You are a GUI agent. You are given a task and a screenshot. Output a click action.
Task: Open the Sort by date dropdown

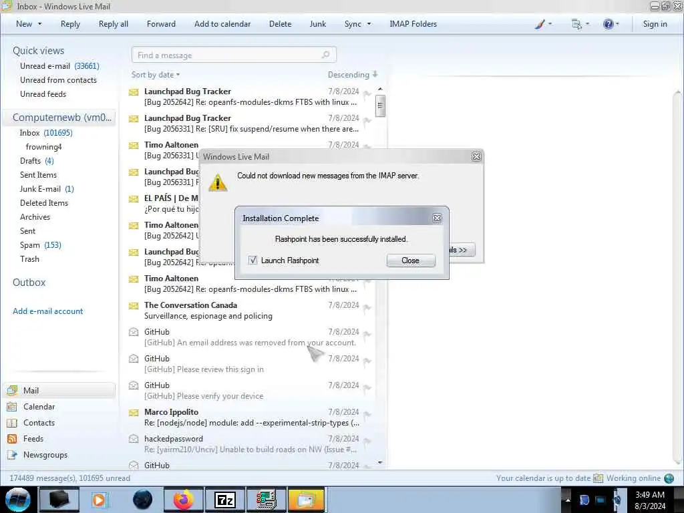[x=155, y=75]
